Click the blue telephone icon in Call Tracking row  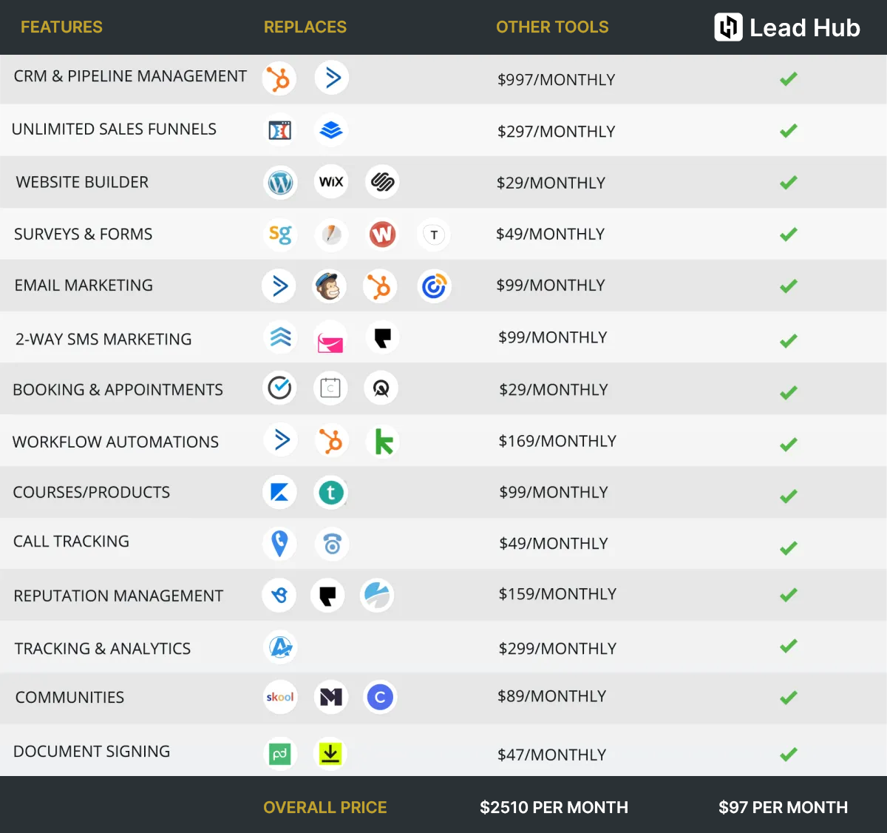(x=332, y=544)
